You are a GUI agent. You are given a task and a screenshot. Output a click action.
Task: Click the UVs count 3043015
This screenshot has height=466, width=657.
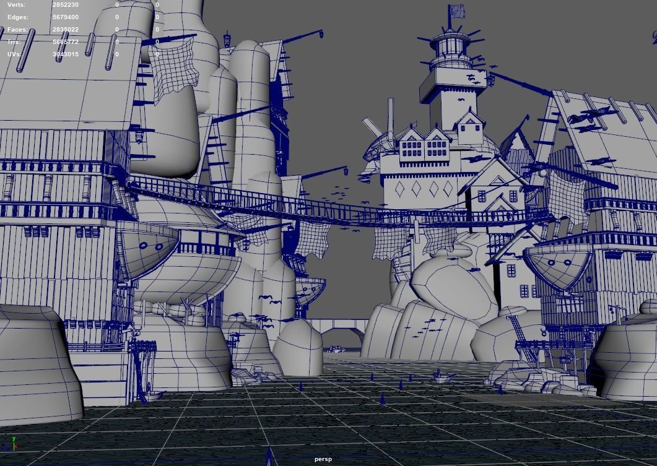click(x=66, y=54)
